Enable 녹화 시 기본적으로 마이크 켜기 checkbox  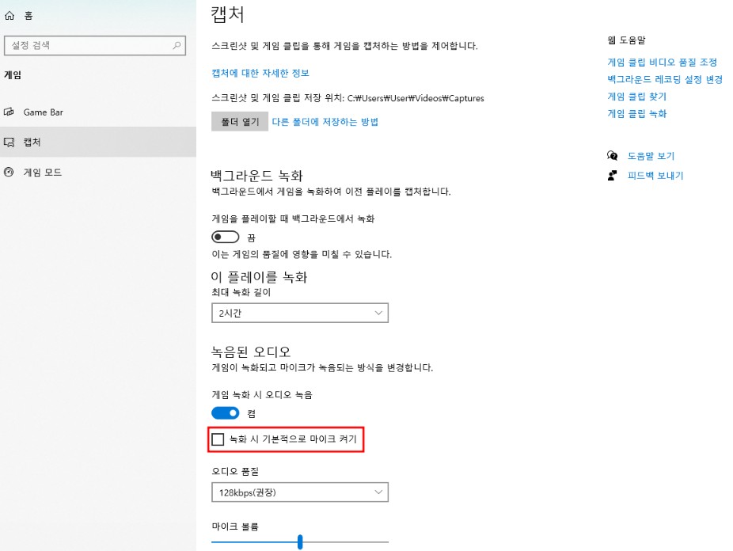(217, 439)
